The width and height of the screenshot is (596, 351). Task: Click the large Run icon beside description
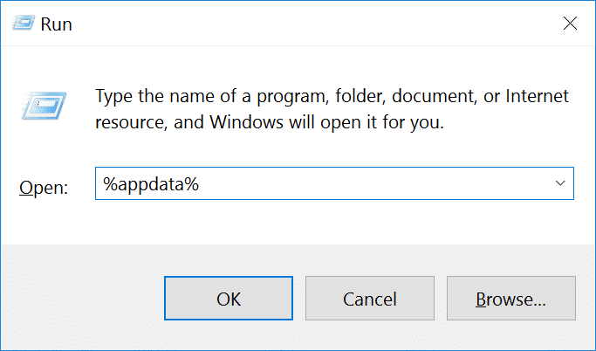point(41,108)
